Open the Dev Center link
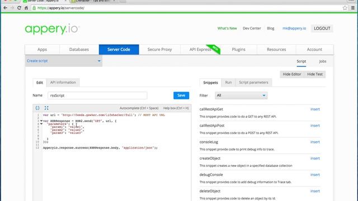This screenshot has width=358, height=201. pyautogui.click(x=252, y=28)
